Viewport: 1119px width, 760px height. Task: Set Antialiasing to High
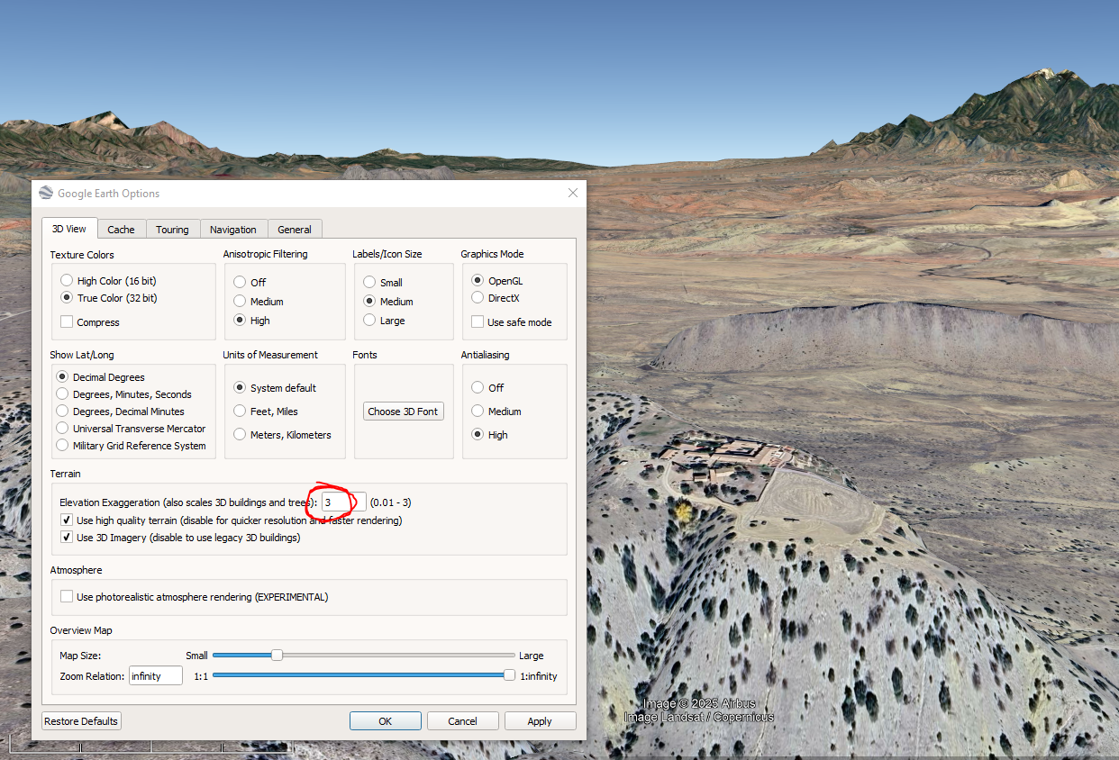[478, 434]
